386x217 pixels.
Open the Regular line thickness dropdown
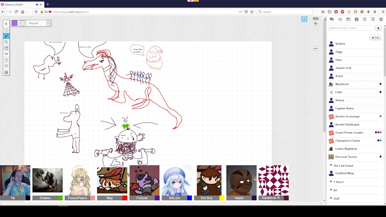tap(38, 23)
